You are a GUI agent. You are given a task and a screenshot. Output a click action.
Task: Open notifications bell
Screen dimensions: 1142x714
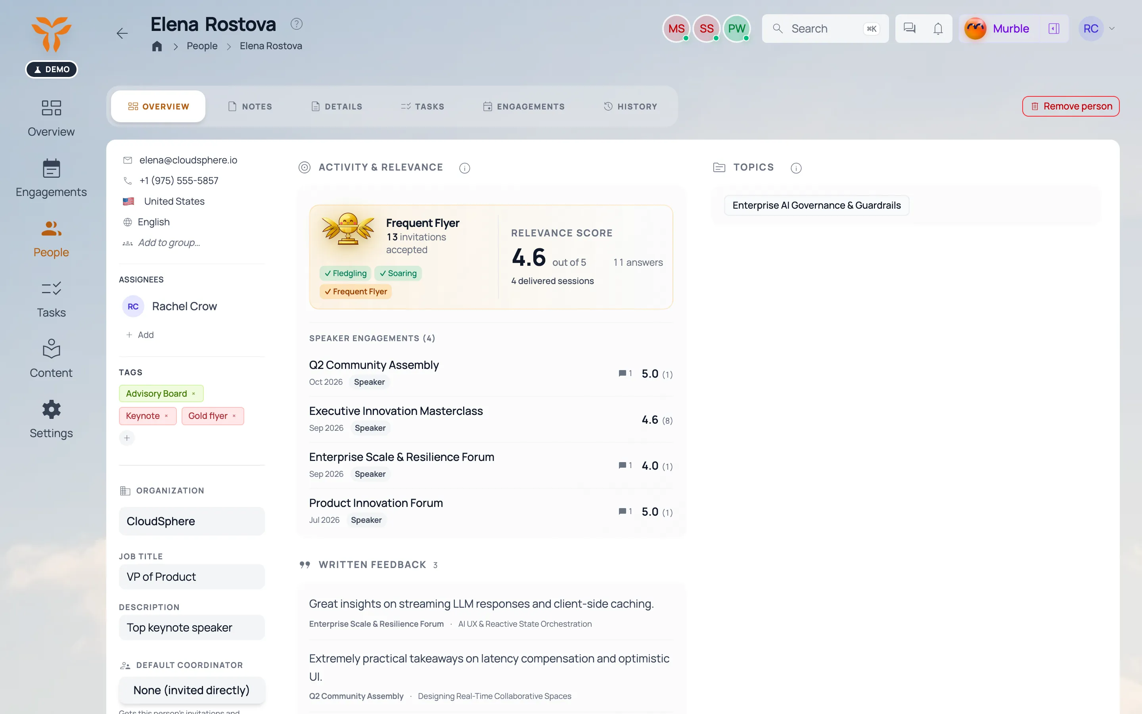938,28
